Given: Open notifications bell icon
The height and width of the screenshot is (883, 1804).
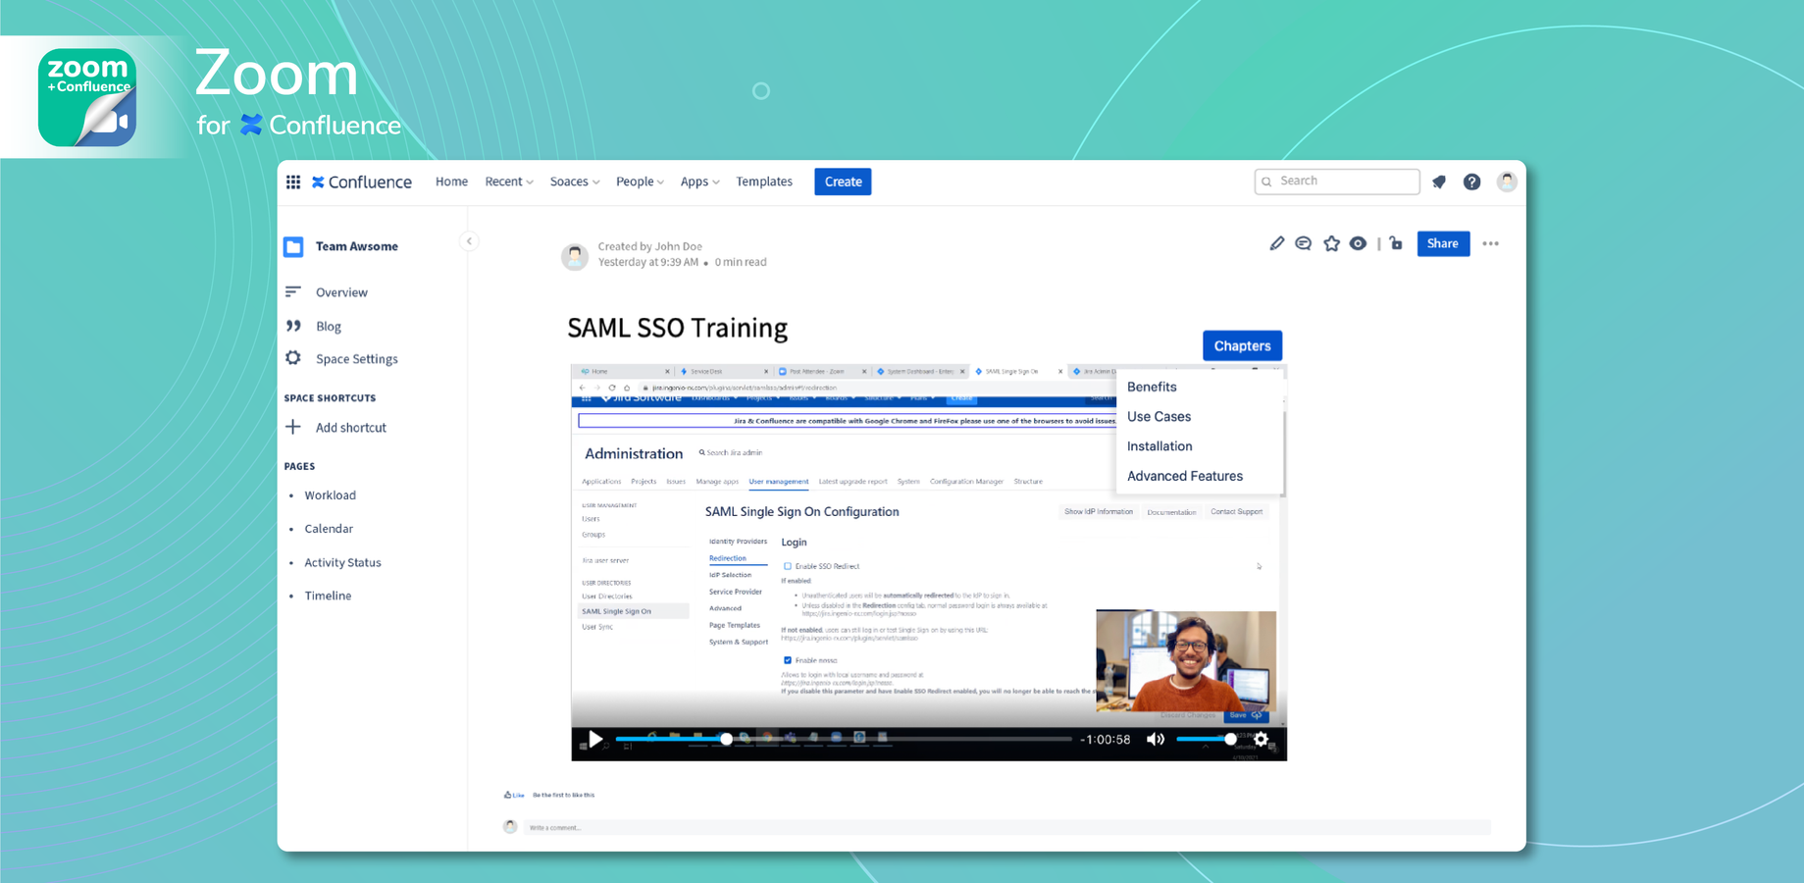Looking at the screenshot, I should point(1439,182).
